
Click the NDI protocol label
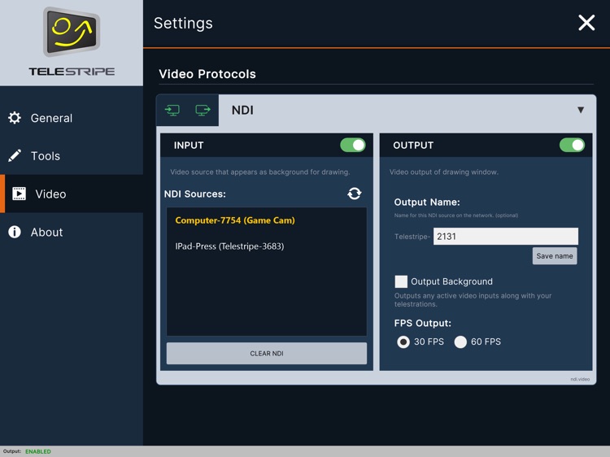(242, 110)
